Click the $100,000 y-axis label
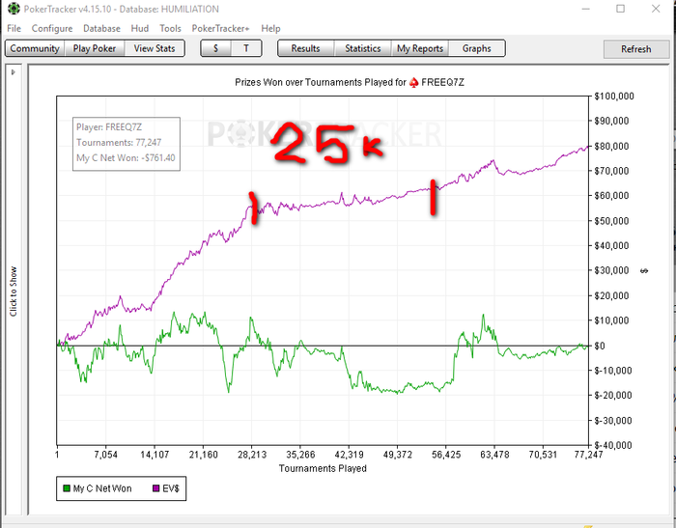 (x=614, y=97)
